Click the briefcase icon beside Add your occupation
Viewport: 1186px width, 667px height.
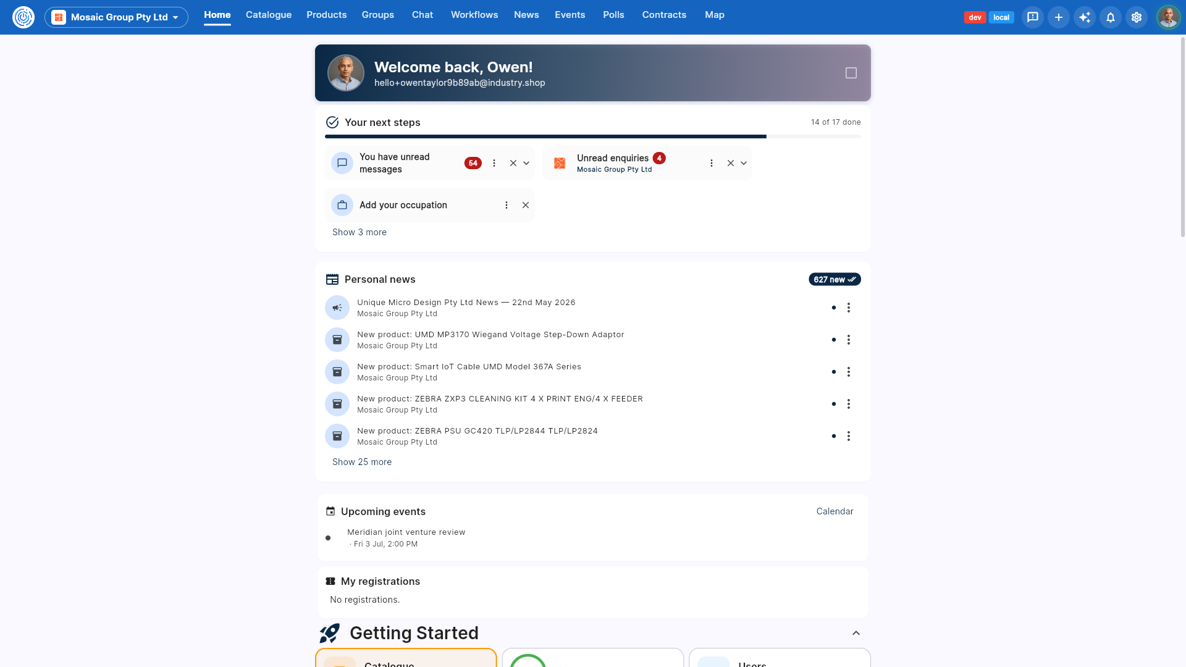(342, 205)
